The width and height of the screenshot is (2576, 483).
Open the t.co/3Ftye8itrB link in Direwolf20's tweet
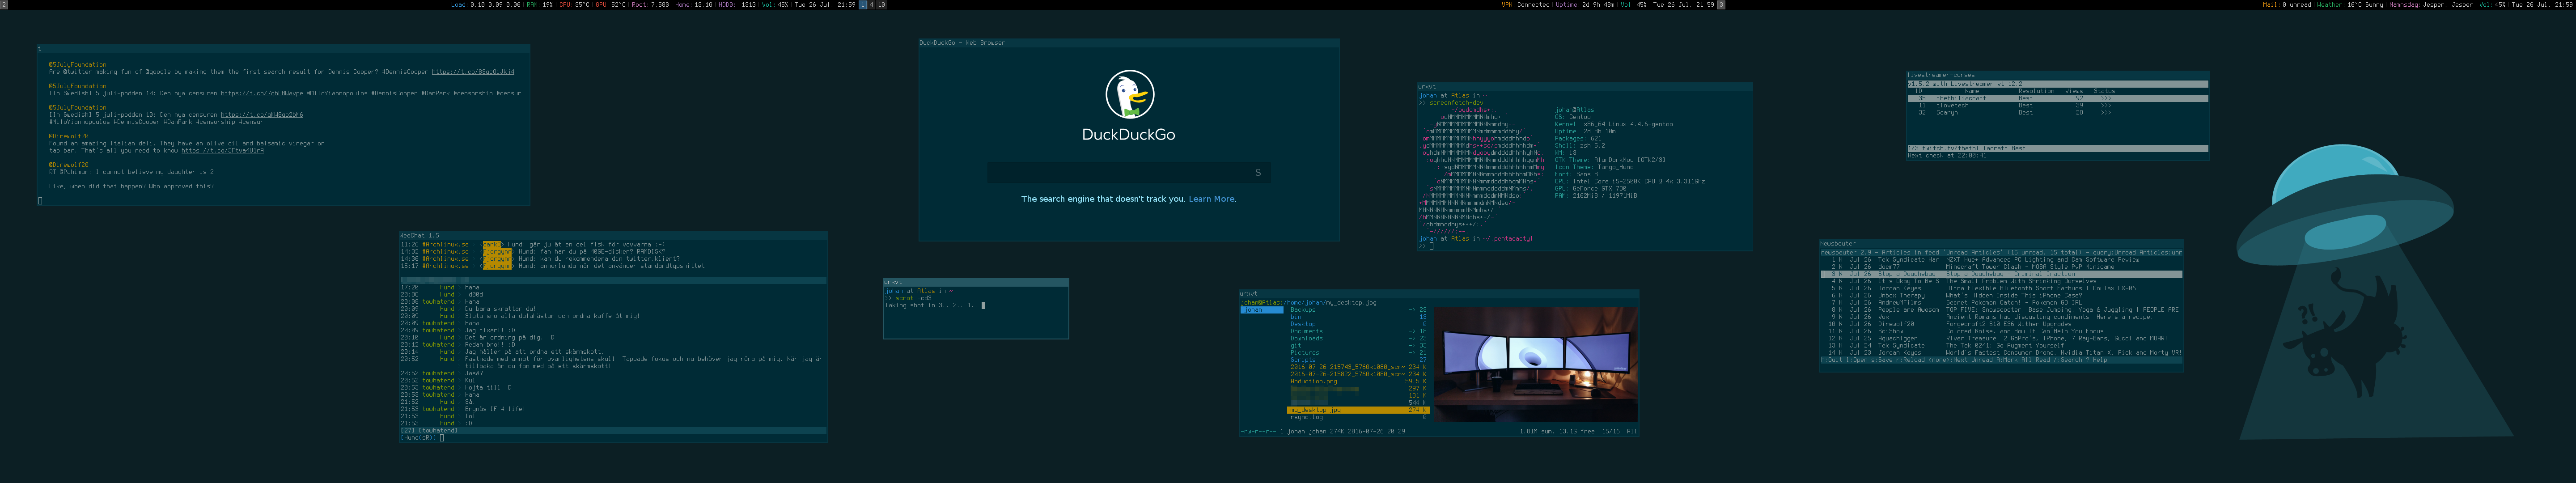(x=223, y=151)
